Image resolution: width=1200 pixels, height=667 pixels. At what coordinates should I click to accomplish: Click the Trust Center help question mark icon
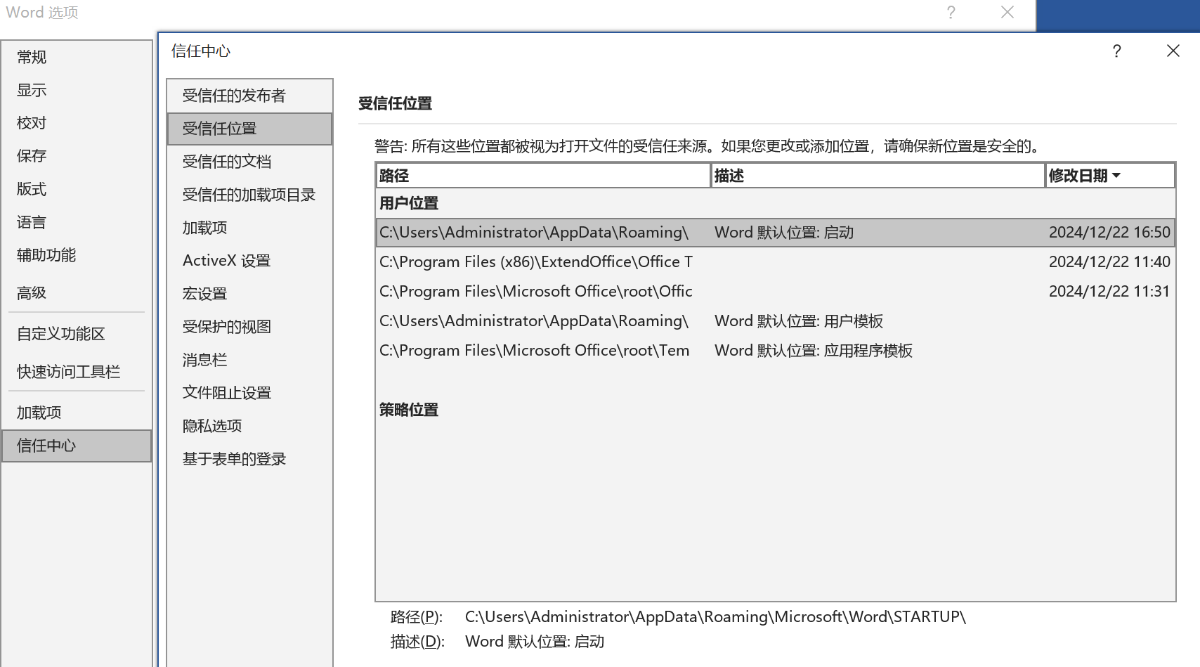[x=1116, y=51]
